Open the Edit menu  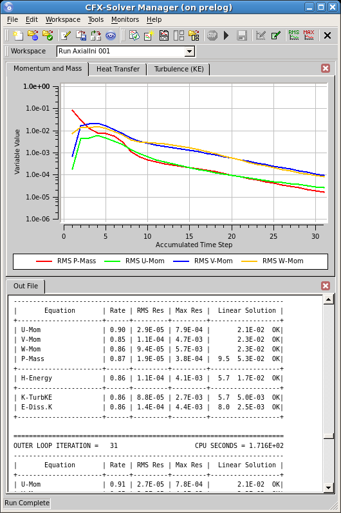(x=32, y=19)
